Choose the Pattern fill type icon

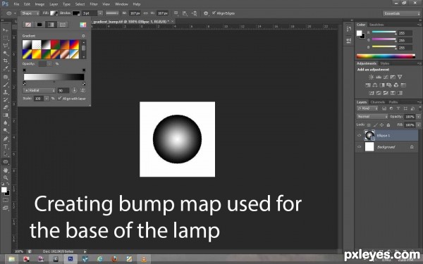pyautogui.click(x=63, y=25)
